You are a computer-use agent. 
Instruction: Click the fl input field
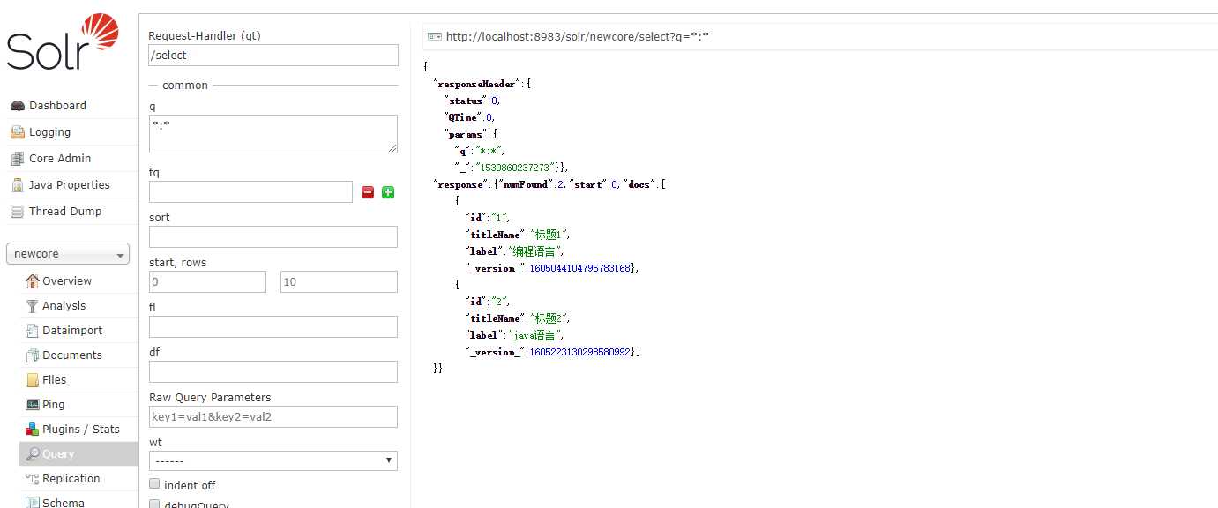[273, 326]
